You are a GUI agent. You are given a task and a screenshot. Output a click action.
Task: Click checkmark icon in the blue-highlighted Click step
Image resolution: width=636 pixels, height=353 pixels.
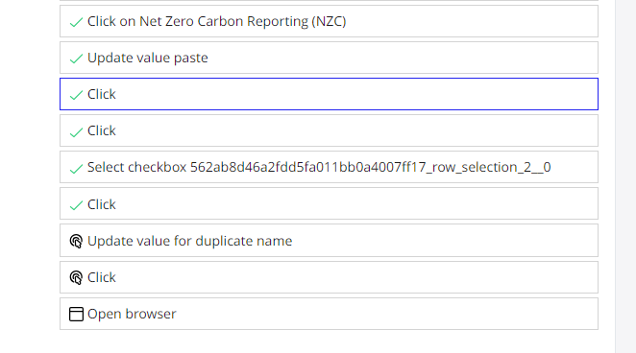76,95
